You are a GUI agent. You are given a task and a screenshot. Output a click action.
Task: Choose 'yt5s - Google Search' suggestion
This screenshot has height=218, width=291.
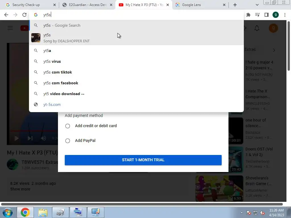click(x=136, y=25)
